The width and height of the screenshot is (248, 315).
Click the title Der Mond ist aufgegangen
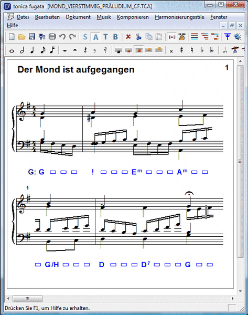[76, 70]
